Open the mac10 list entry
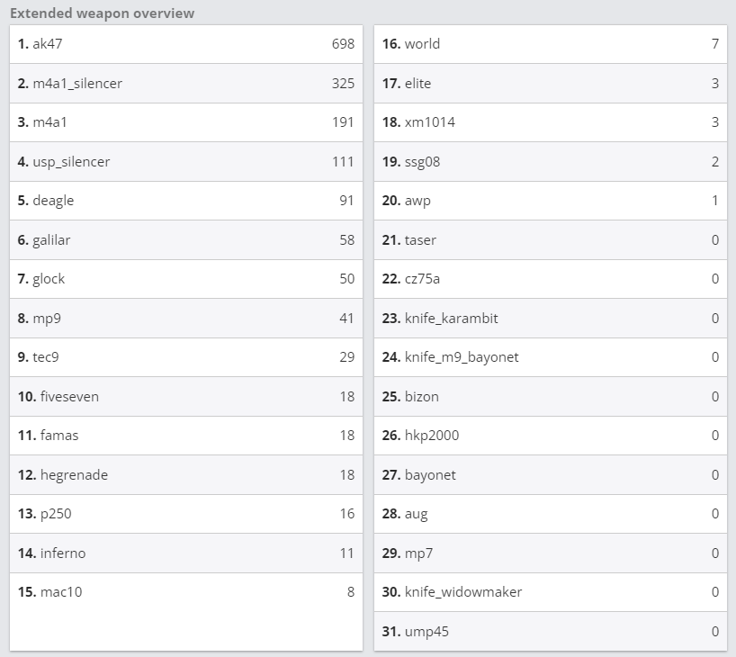Image resolution: width=736 pixels, height=657 pixels. coord(186,591)
